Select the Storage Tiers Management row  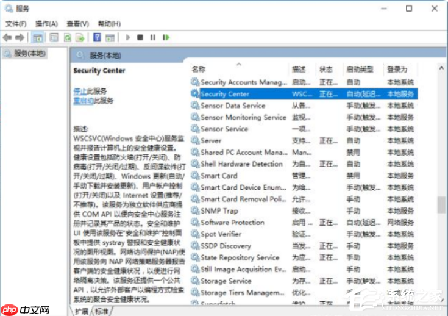click(304, 293)
